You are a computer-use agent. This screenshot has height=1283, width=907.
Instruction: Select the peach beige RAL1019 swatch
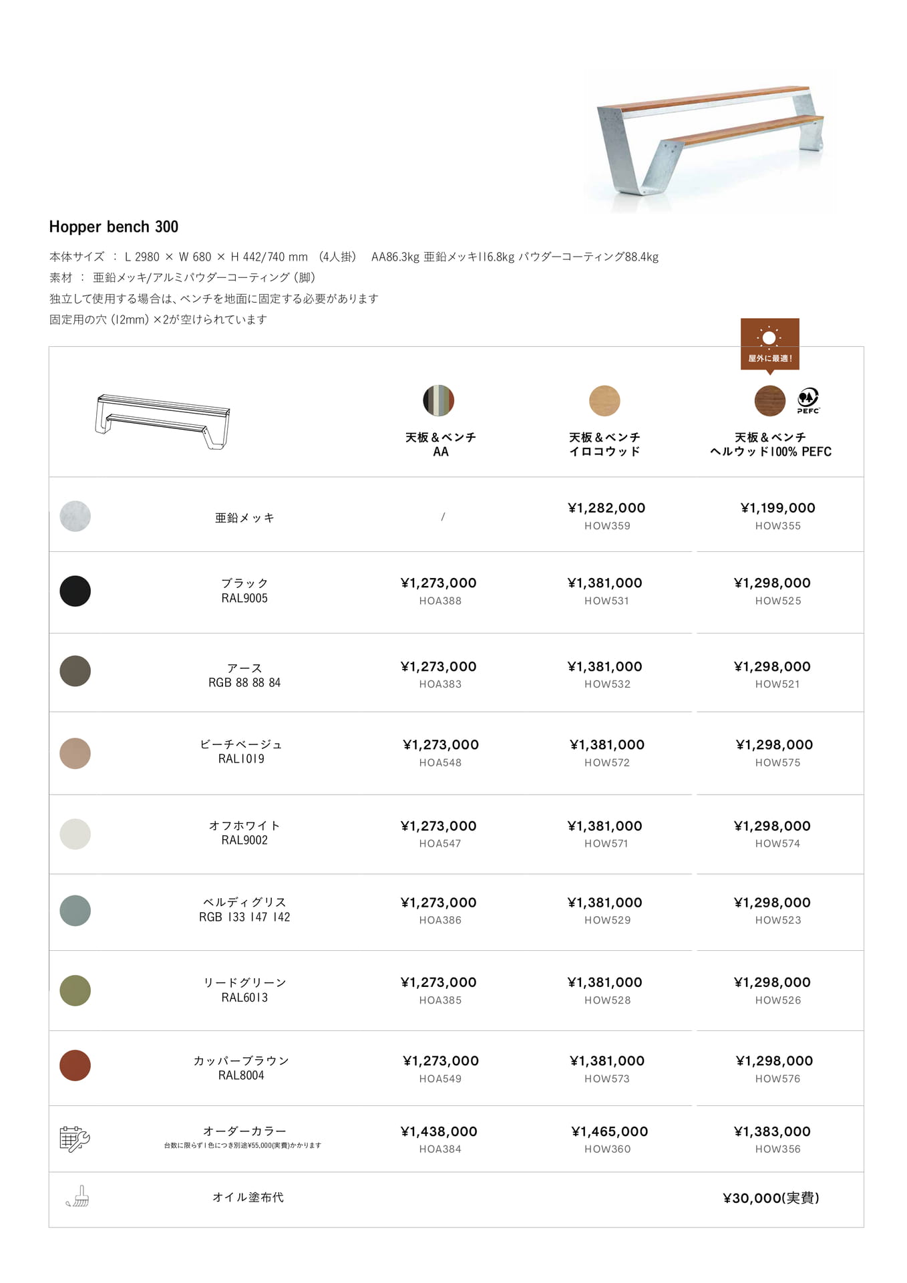coord(75,753)
